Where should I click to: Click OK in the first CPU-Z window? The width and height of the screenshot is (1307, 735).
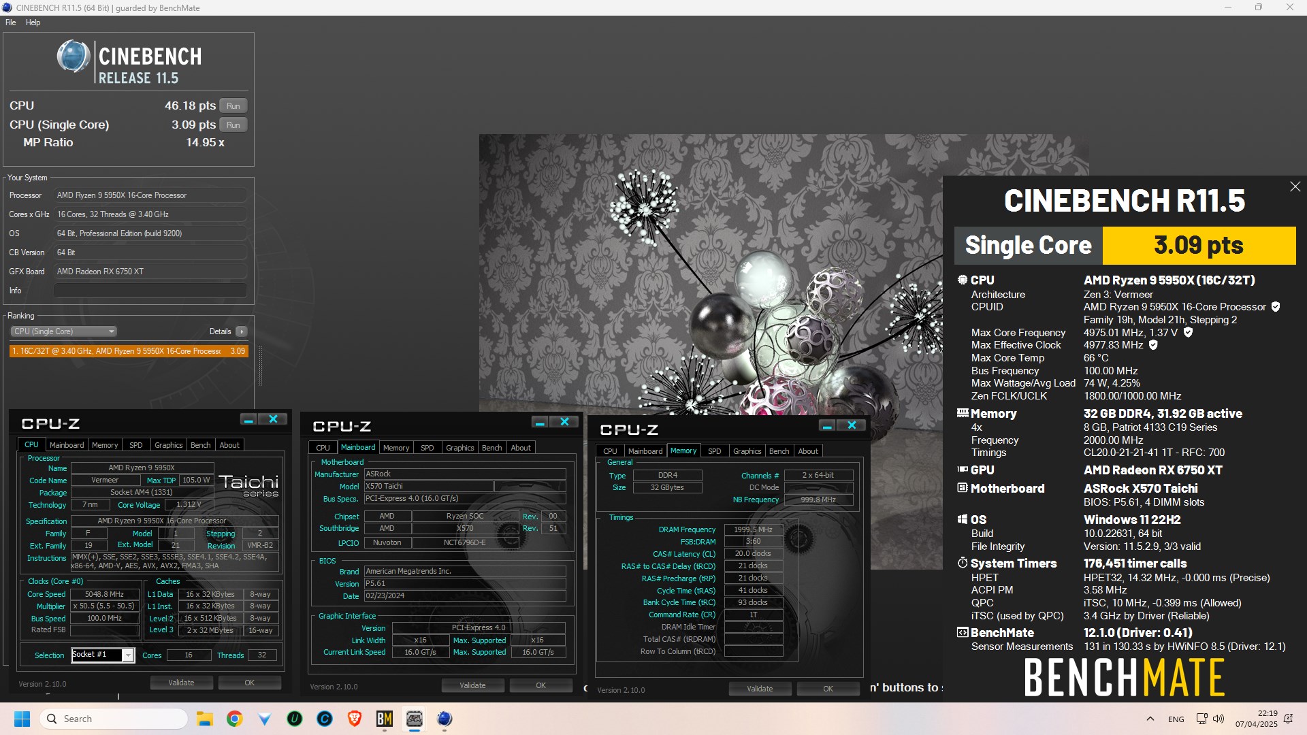click(250, 683)
